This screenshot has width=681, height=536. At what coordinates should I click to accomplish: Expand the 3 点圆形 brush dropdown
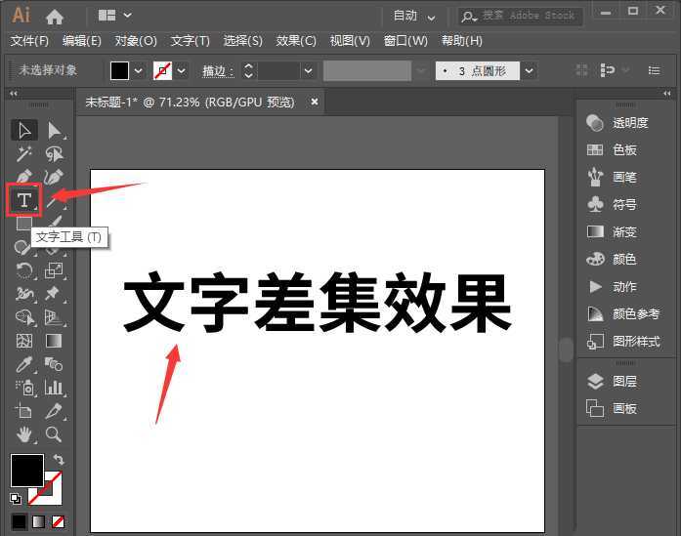[x=529, y=71]
